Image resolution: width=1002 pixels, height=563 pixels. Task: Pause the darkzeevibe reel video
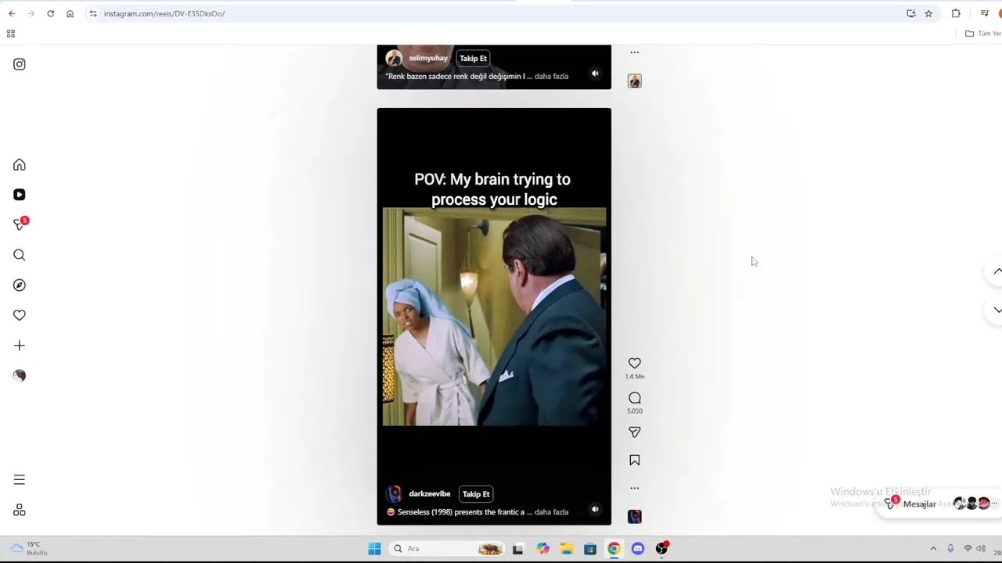(494, 317)
